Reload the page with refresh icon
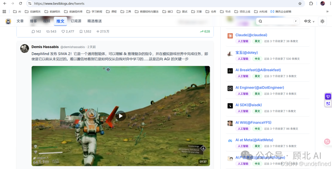The height and width of the screenshot is (169, 332). coord(21,3)
